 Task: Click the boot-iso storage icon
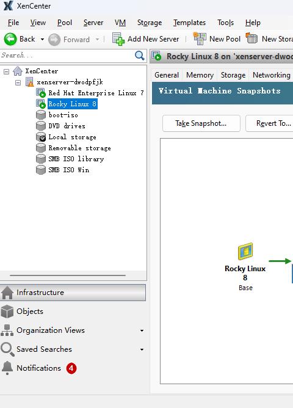coord(41,115)
